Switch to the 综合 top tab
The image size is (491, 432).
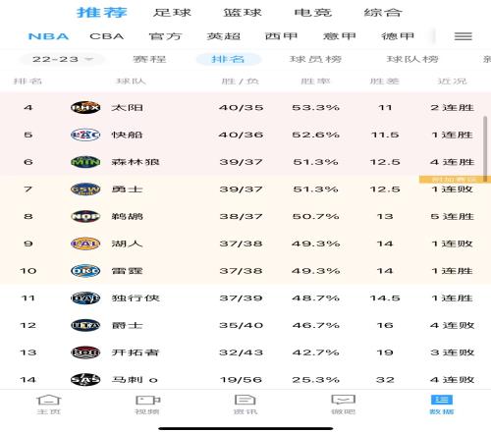tap(383, 13)
